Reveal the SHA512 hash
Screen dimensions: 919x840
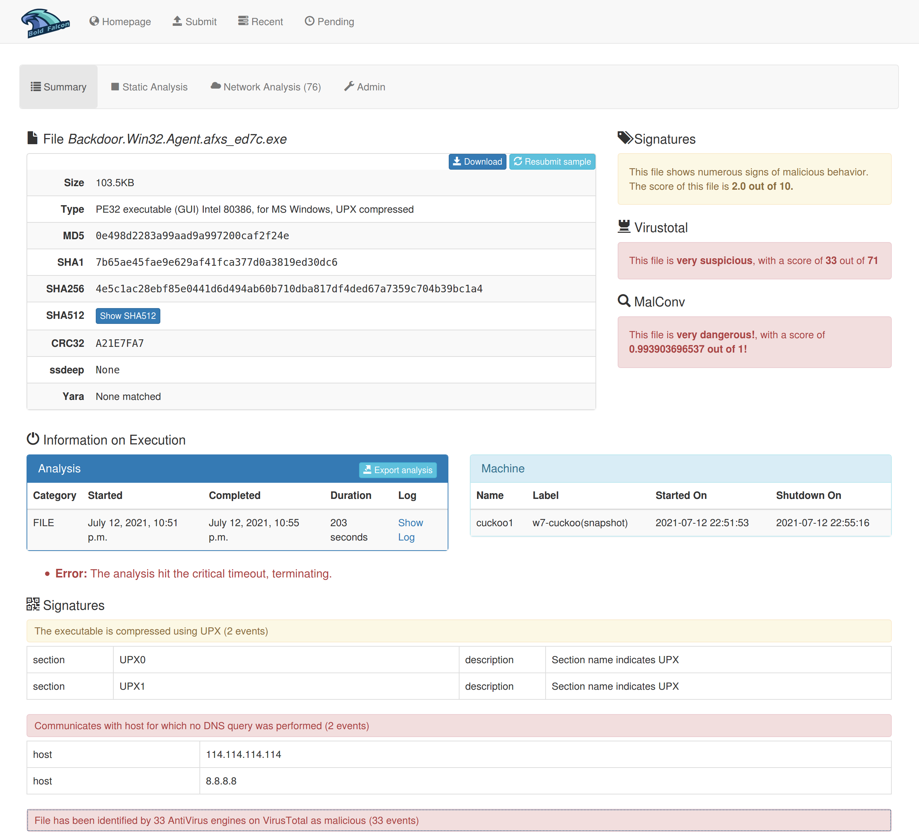point(128,316)
